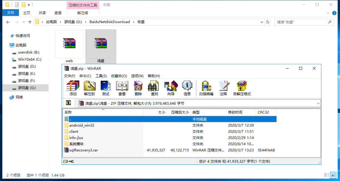Switch to the 共享 ribbon tab

pos(42,13)
